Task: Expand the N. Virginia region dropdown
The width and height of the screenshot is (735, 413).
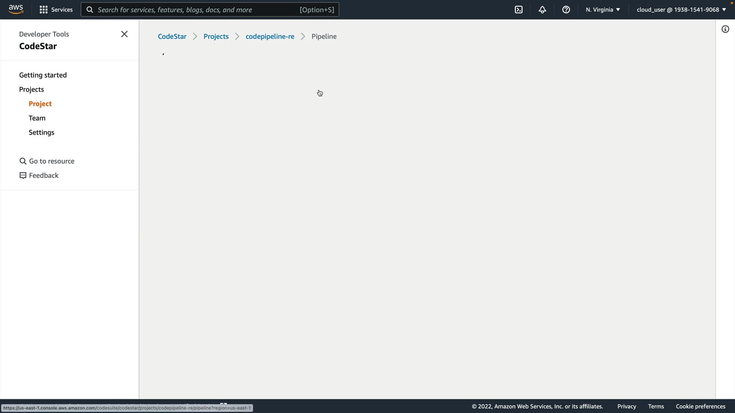Action: tap(603, 10)
